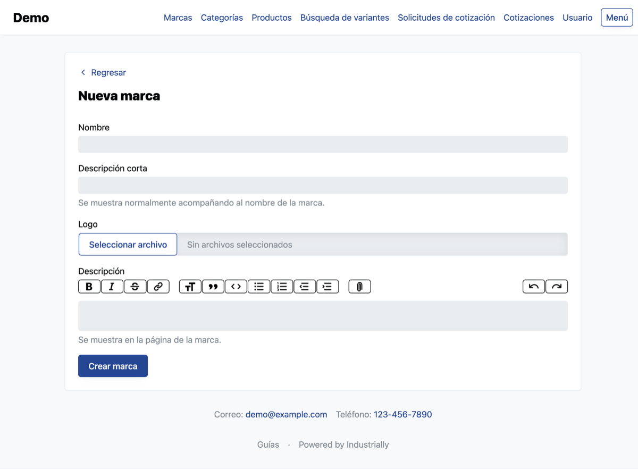Insert a blockquote in the description
Screen dimensions: 638x469
click(213, 286)
